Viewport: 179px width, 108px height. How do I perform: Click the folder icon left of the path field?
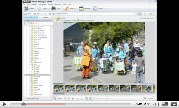click(x=53, y=14)
